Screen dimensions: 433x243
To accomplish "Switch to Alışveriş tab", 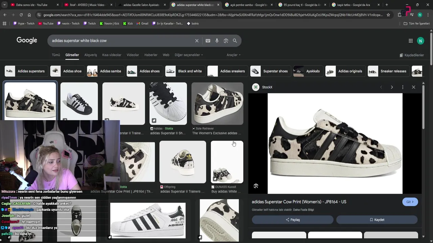I will click(91, 55).
